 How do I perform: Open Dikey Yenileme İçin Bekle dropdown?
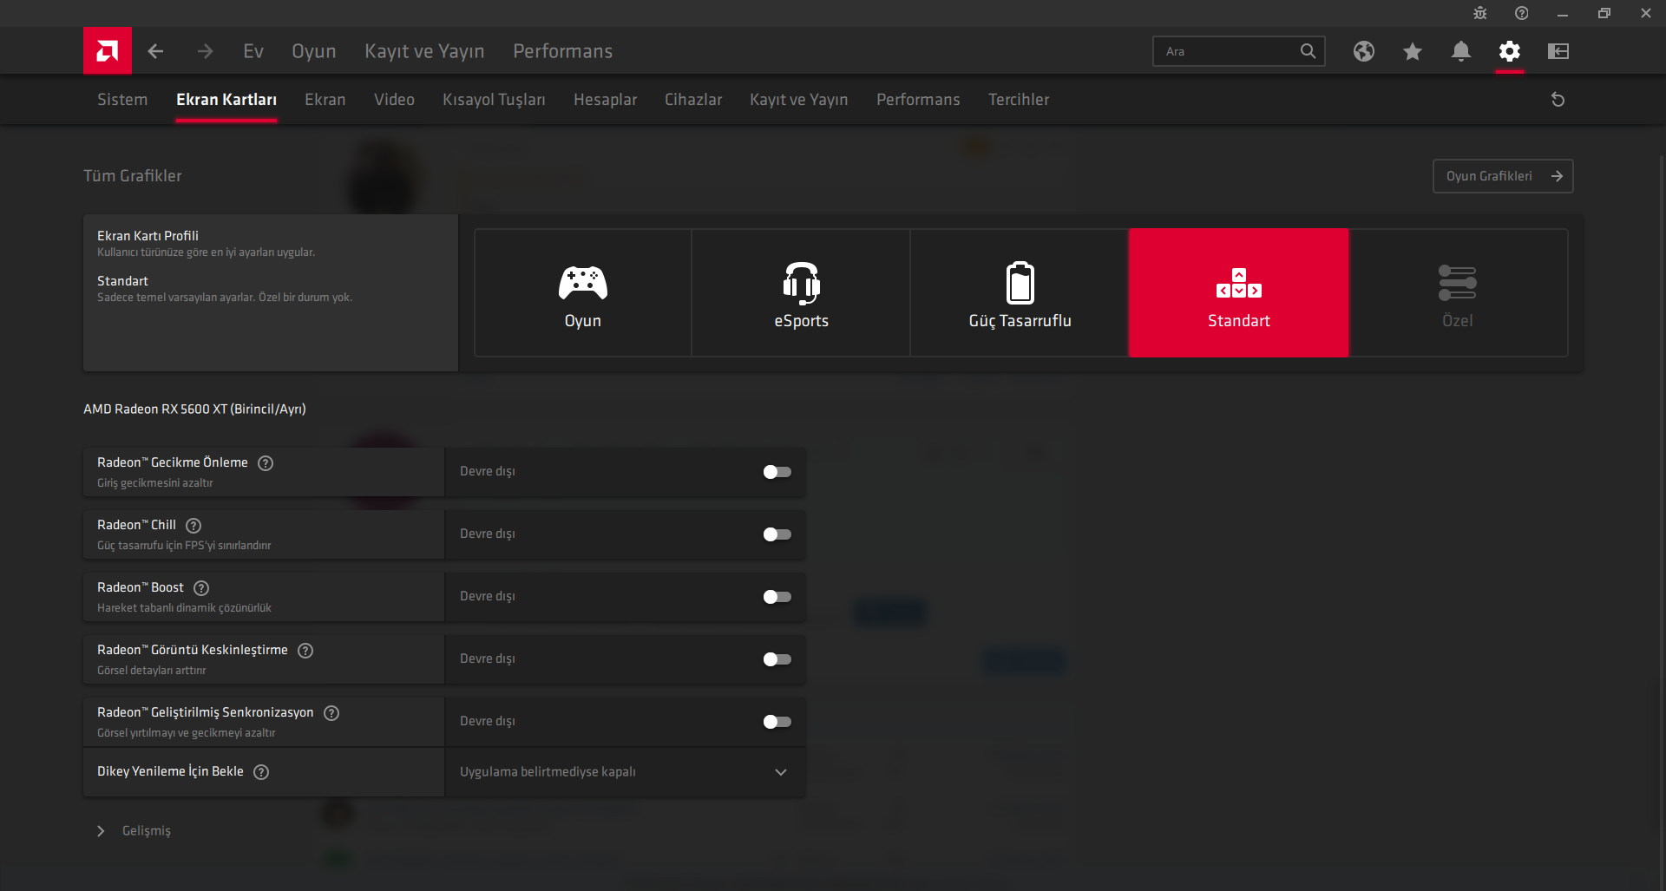(625, 772)
